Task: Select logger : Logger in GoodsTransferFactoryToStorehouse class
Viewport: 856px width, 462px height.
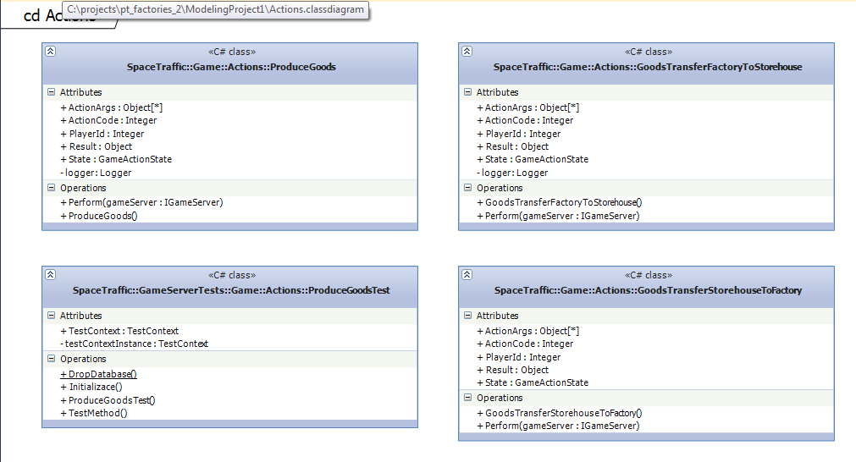Action: (x=512, y=173)
